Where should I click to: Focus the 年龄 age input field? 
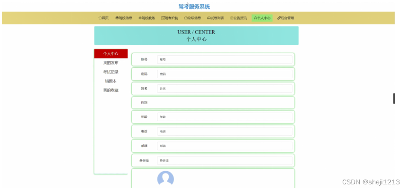tap(225, 117)
